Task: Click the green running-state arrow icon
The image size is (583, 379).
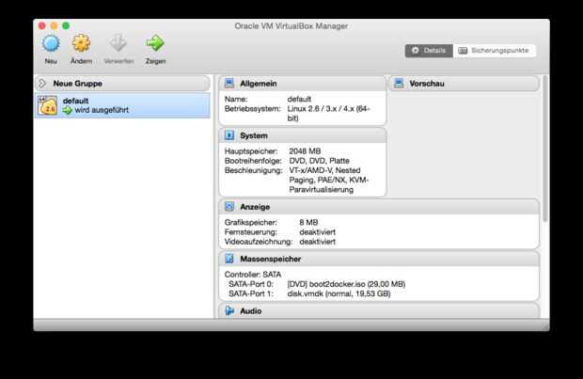Action: 67,110
